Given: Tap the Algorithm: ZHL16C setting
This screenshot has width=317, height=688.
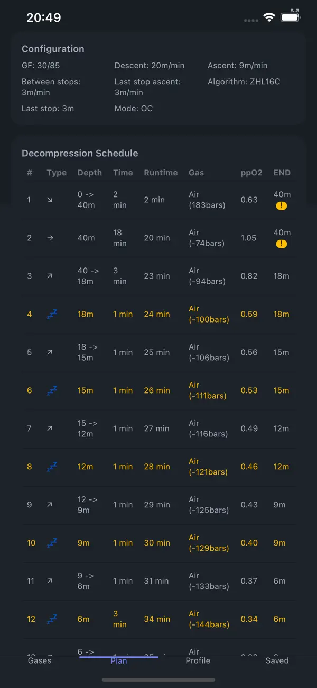Looking at the screenshot, I should [x=244, y=82].
